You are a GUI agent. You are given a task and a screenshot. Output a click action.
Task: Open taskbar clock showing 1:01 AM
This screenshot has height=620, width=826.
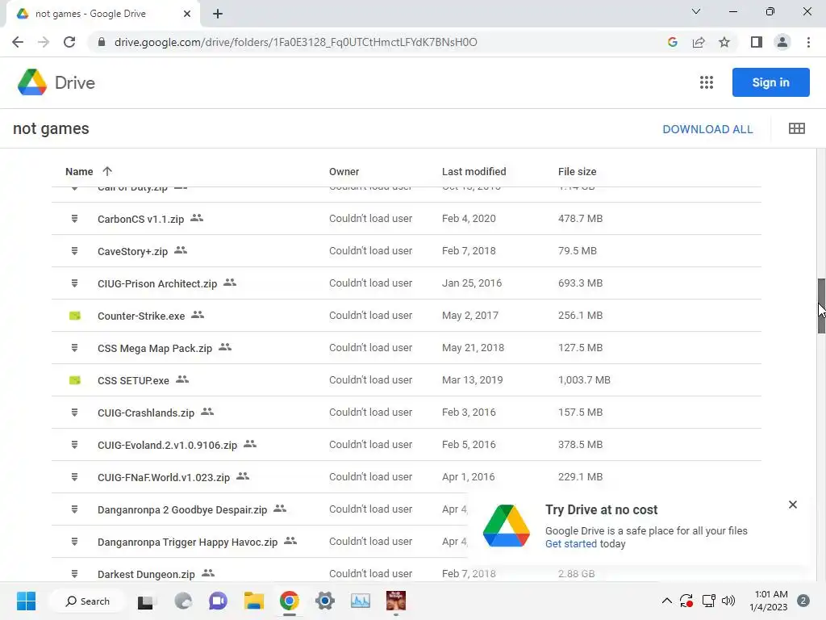768,601
